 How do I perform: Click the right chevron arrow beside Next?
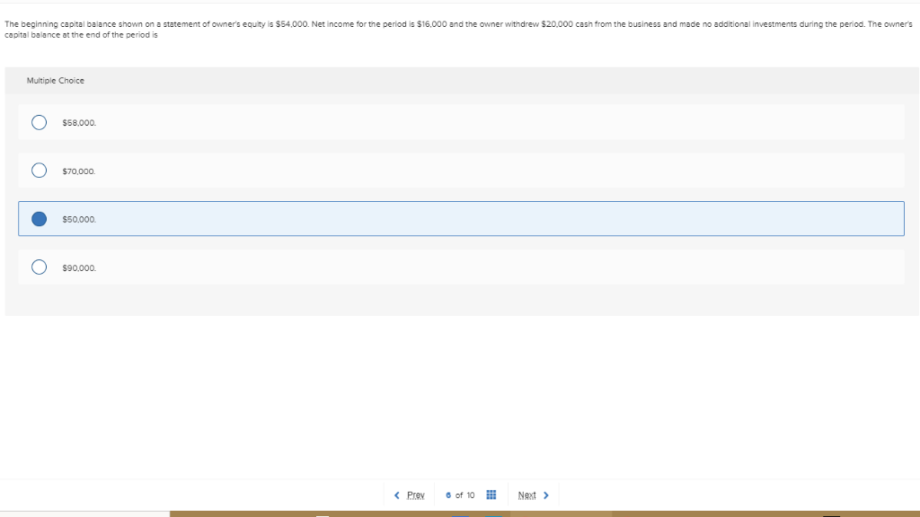[548, 494]
